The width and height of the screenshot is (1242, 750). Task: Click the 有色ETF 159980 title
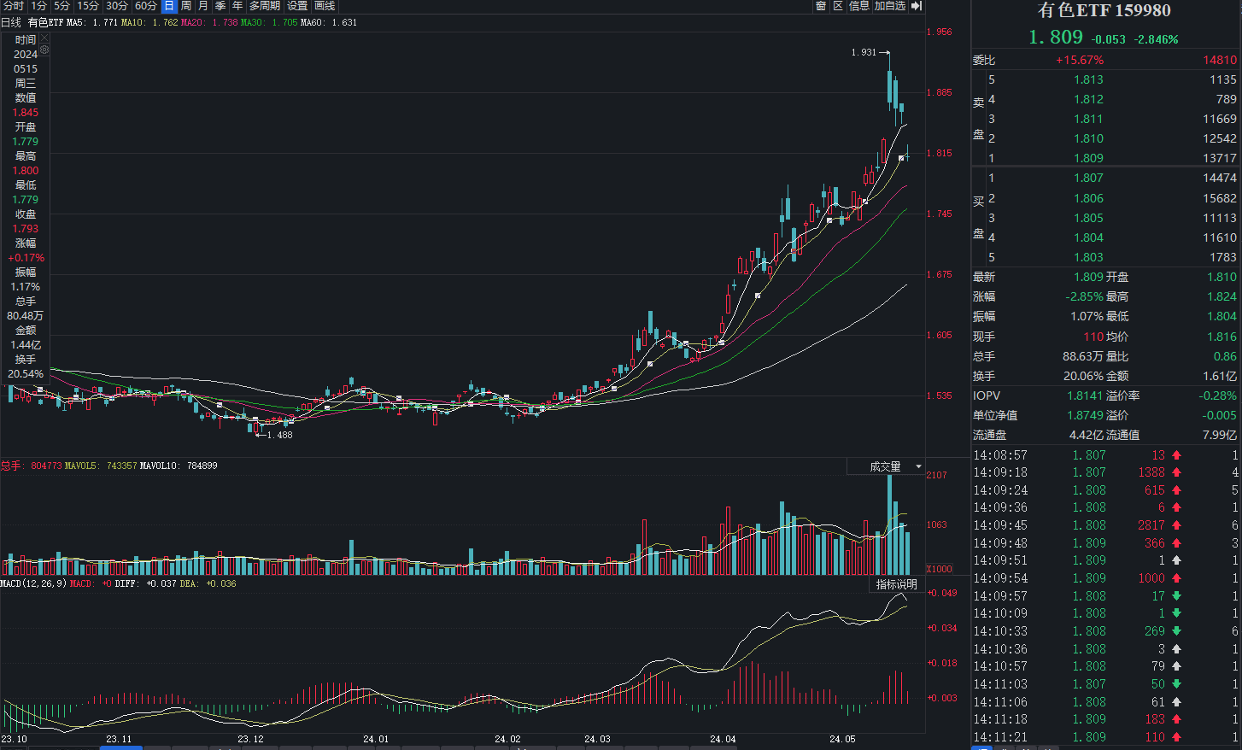point(1104,10)
